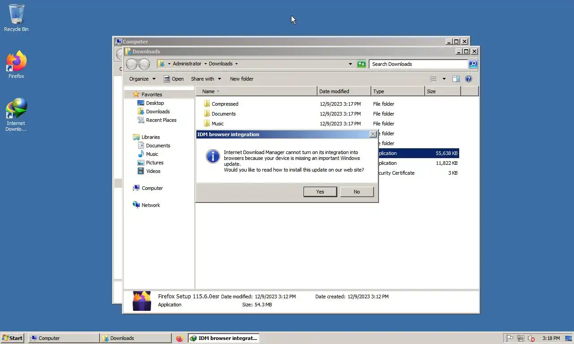Image resolution: width=574 pixels, height=344 pixels.
Task: Sort by the Size column header
Action: tap(443, 91)
